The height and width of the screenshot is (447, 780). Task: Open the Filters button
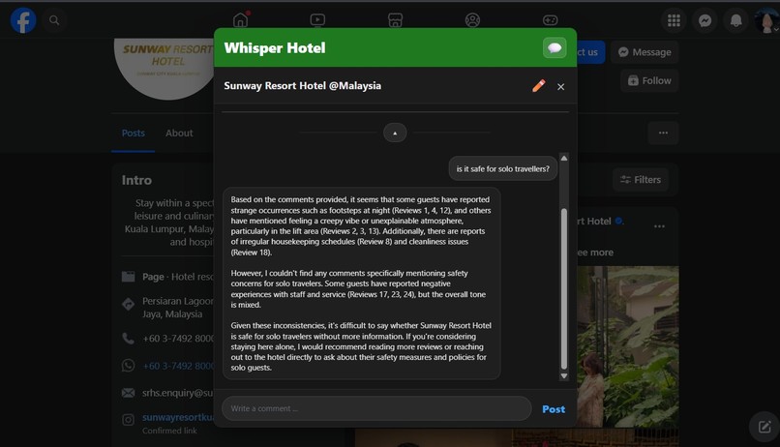641,180
